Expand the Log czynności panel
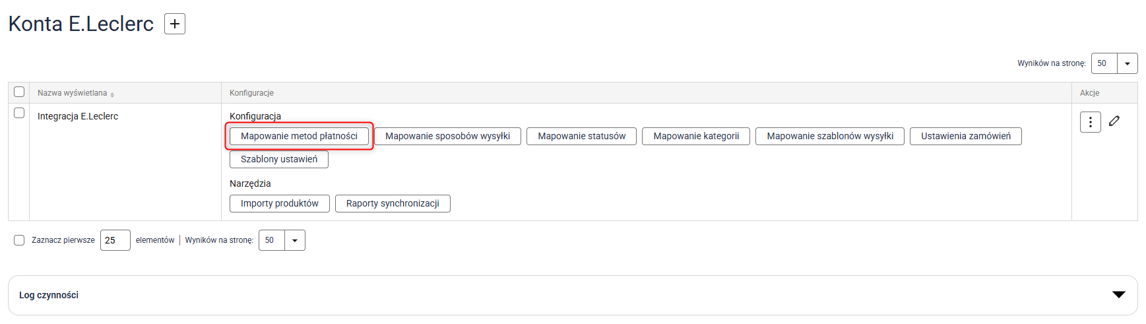The height and width of the screenshot is (324, 1146). [1118, 295]
